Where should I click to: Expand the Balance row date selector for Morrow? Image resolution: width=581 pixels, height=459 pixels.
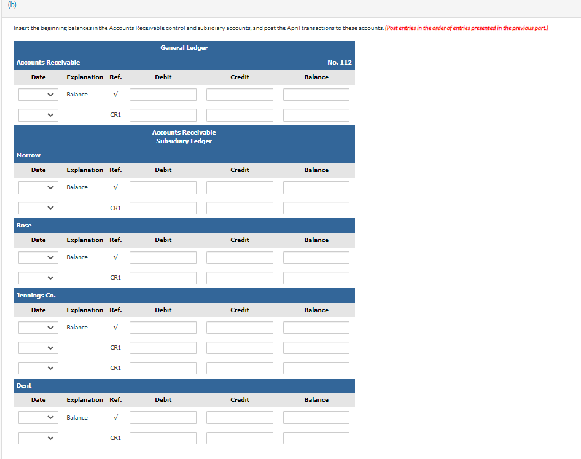tap(38, 187)
